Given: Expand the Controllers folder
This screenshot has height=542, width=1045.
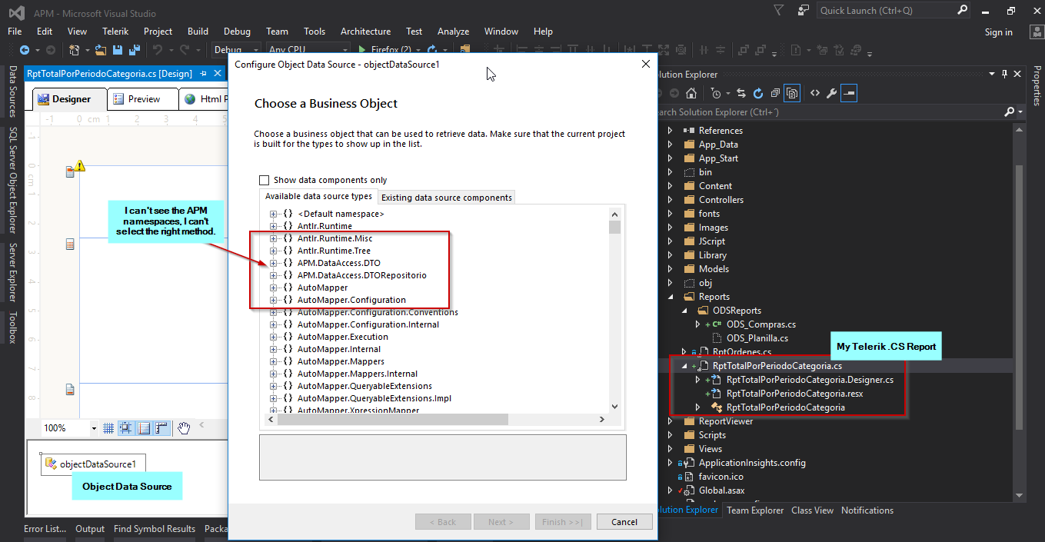Looking at the screenshot, I should [670, 200].
